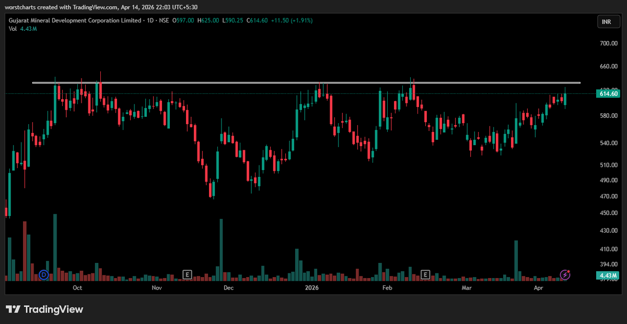Click the high value H625.00

pyautogui.click(x=209, y=20)
